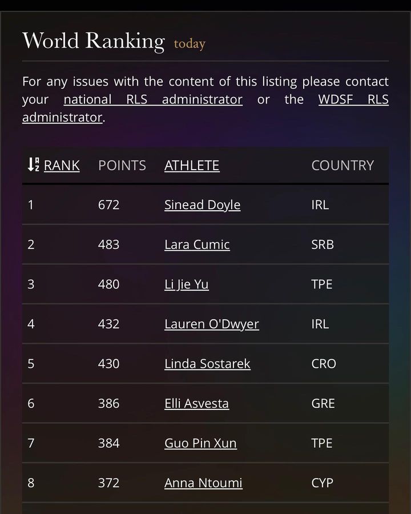Click the sort order icon beside RANK
The width and height of the screenshot is (411, 514).
[33, 165]
